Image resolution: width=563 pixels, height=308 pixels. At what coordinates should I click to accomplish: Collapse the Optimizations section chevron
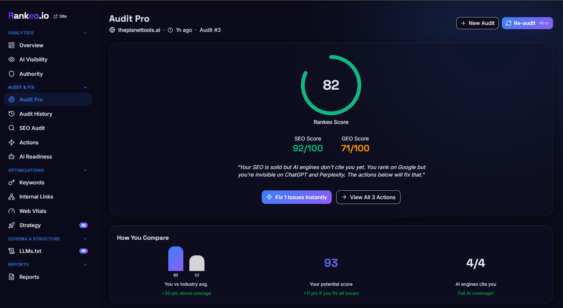tap(85, 170)
